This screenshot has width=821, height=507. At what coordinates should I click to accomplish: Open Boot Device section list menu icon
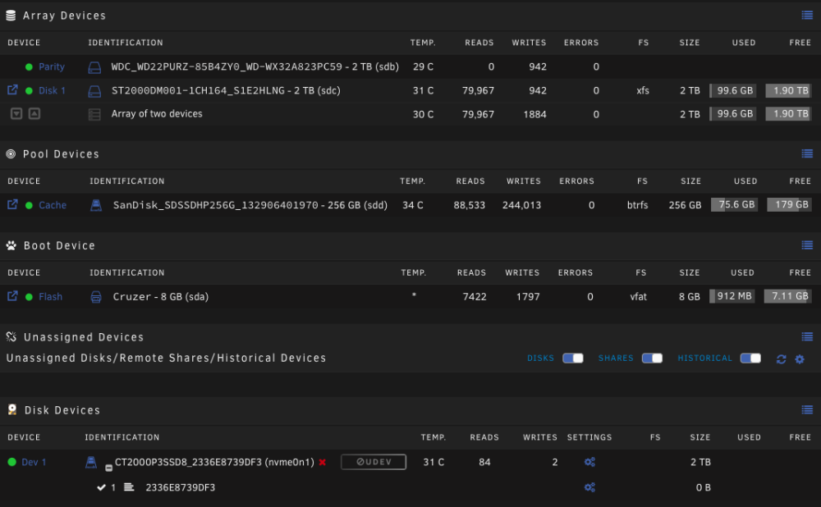[807, 245]
